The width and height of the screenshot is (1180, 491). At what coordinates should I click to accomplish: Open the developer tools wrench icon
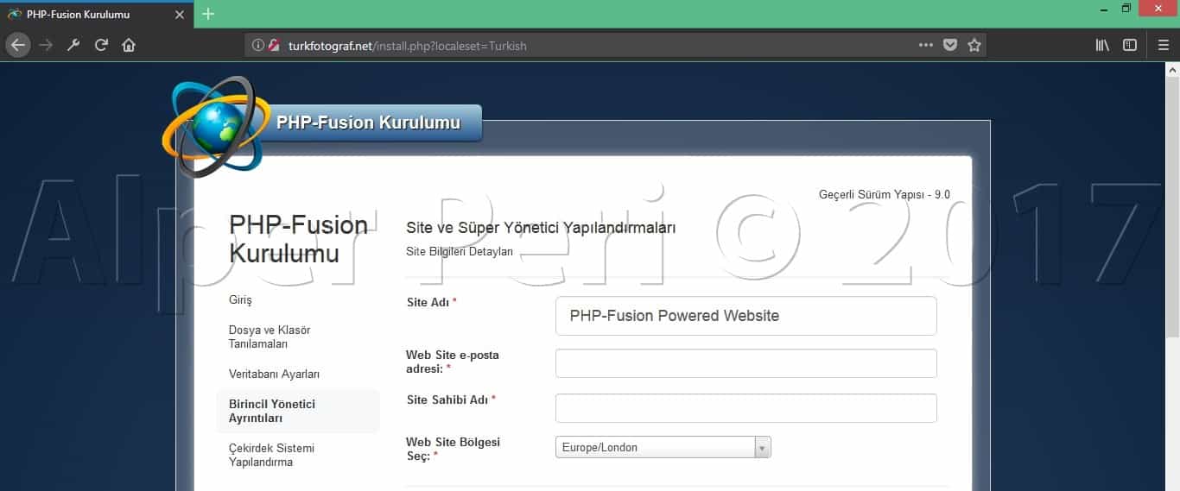click(x=73, y=45)
